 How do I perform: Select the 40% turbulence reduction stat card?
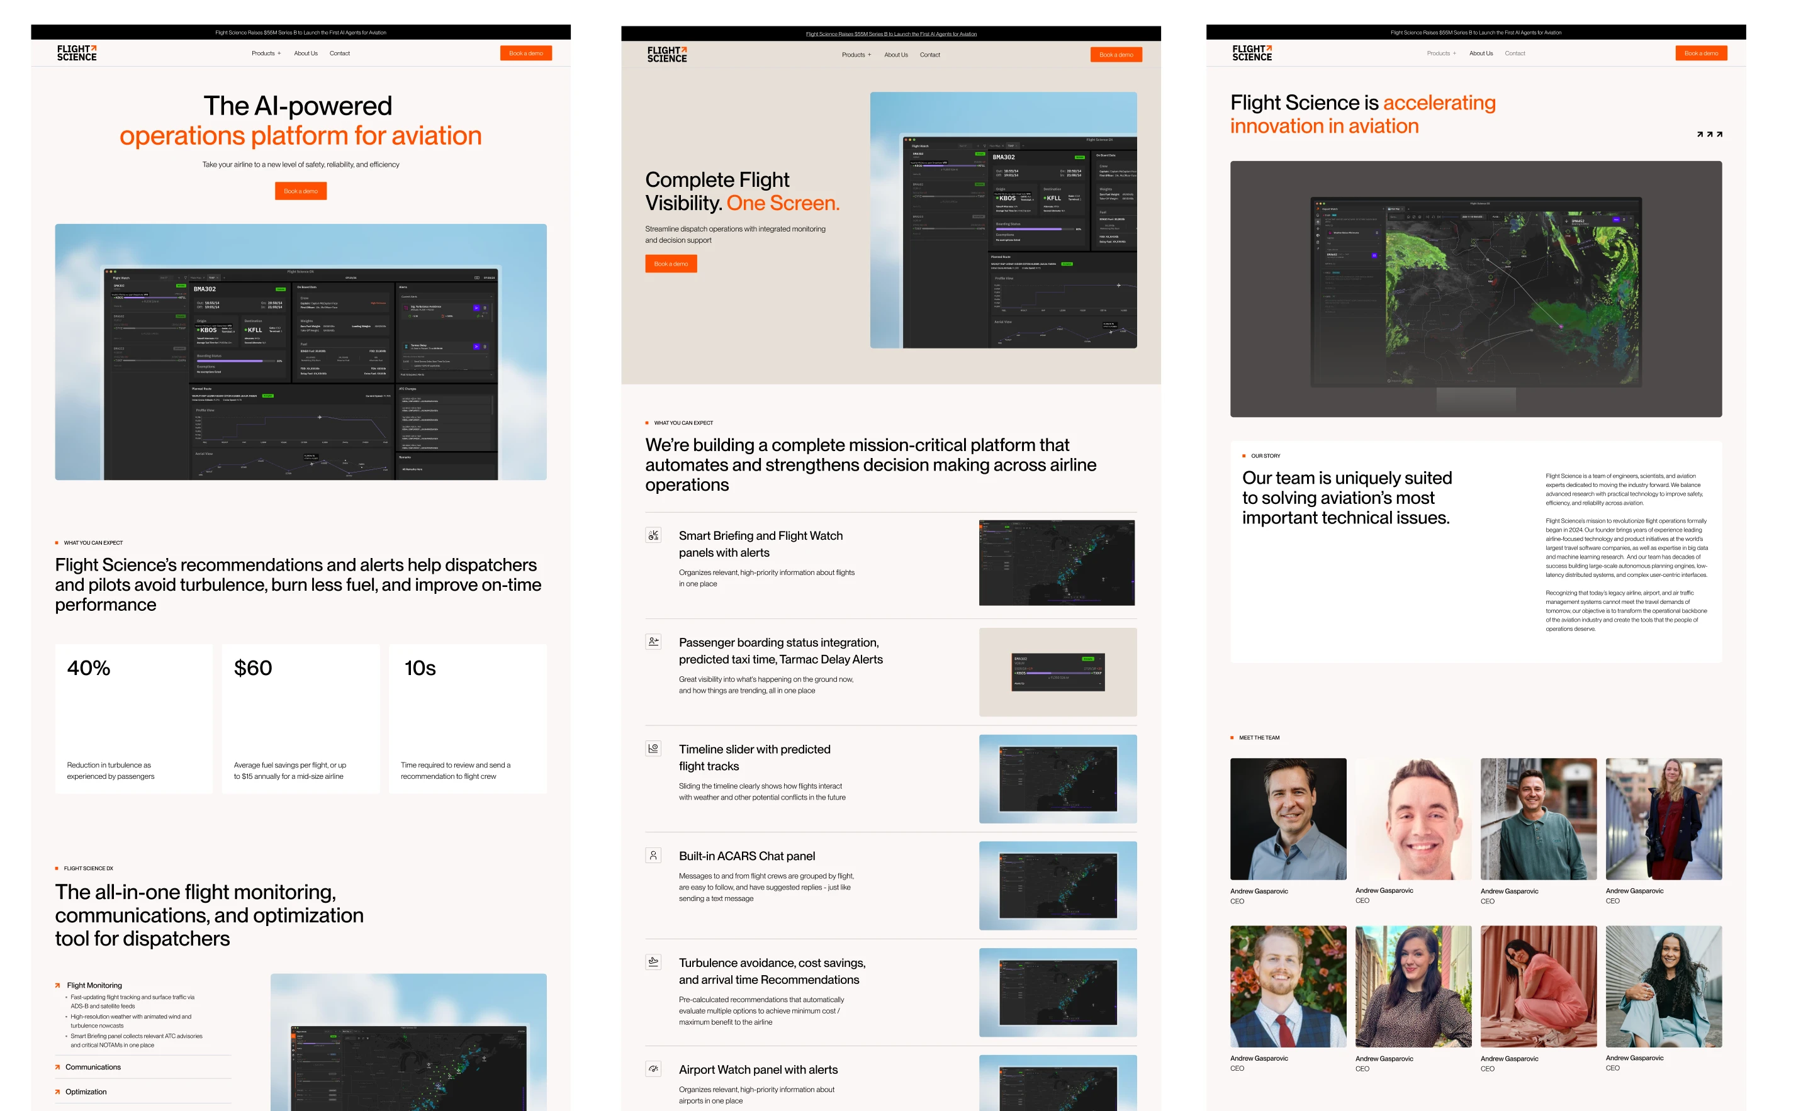(x=134, y=718)
